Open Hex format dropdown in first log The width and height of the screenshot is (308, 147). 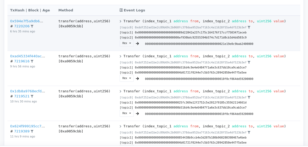pyautogui.click(x=127, y=43)
